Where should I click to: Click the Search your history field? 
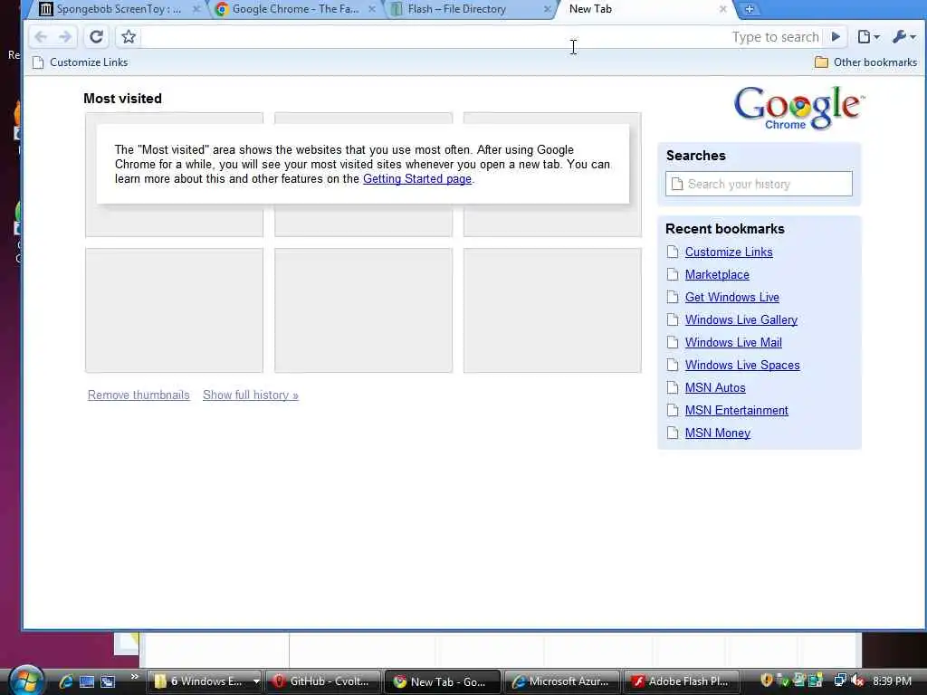(760, 184)
